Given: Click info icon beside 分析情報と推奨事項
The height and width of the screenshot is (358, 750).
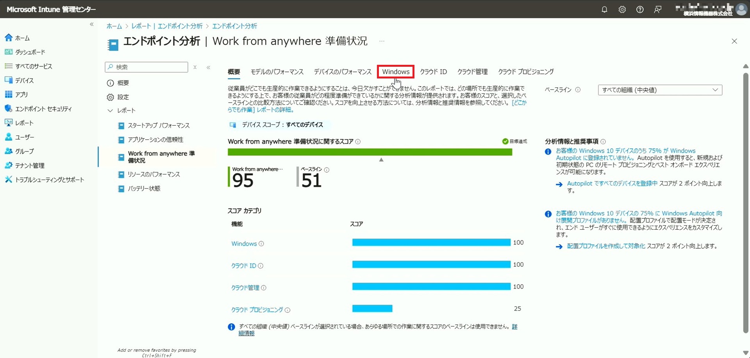Looking at the screenshot, I should click(603, 141).
